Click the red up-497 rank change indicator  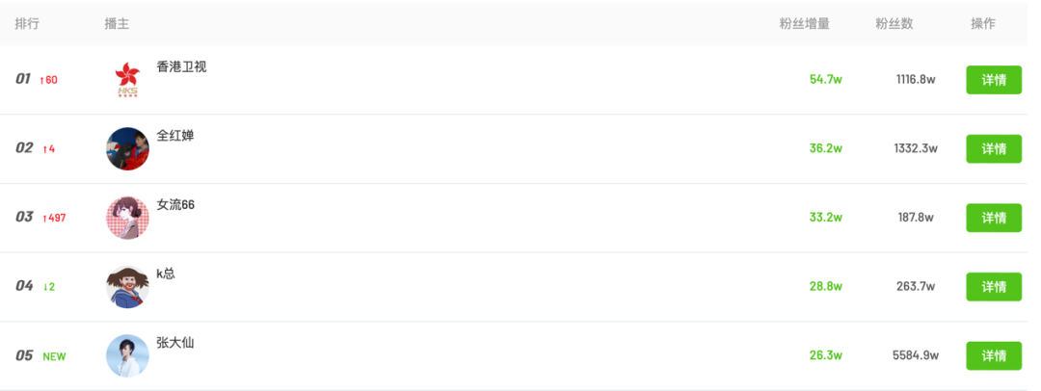[x=54, y=218]
